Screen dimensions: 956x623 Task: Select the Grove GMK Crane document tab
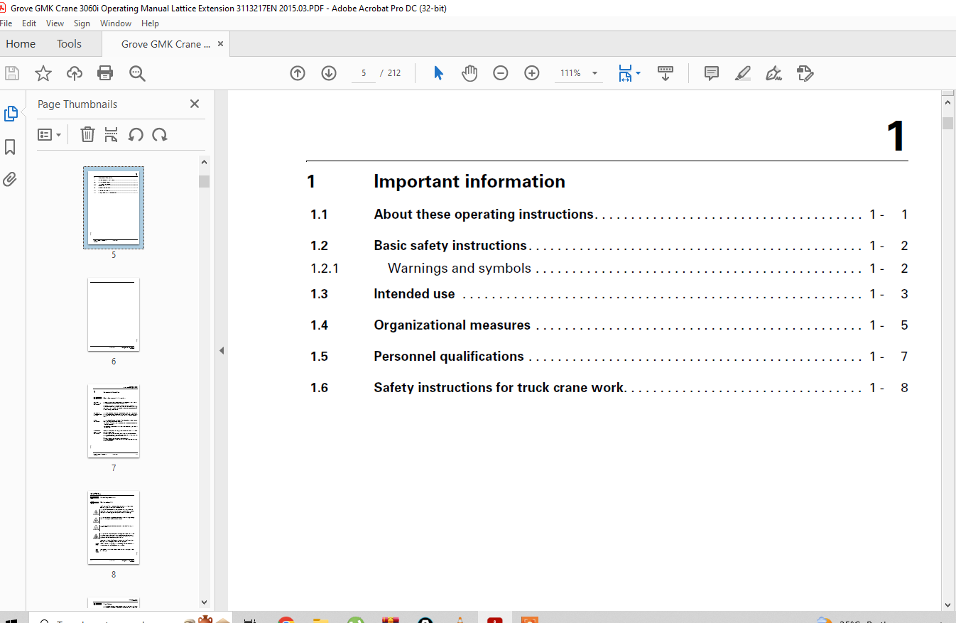point(165,44)
